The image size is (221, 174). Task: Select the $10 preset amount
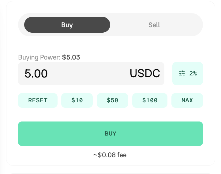[77, 100]
